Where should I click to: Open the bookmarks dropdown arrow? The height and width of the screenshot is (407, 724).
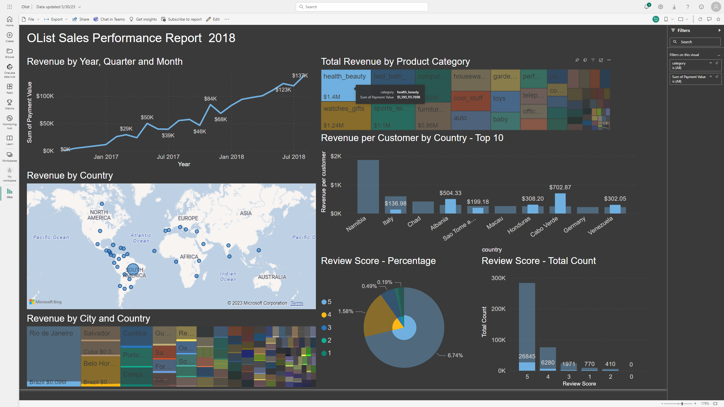pyautogui.click(x=672, y=19)
